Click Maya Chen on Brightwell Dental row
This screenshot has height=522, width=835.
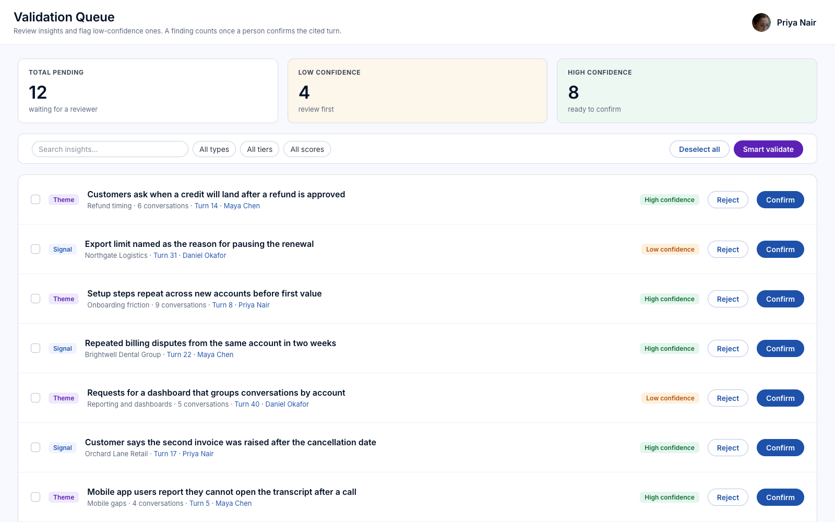[x=215, y=354]
